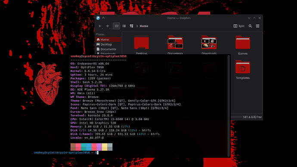Click the smokey@sycotikcystm-optiplex7050 header in Konsole

coord(98,56)
